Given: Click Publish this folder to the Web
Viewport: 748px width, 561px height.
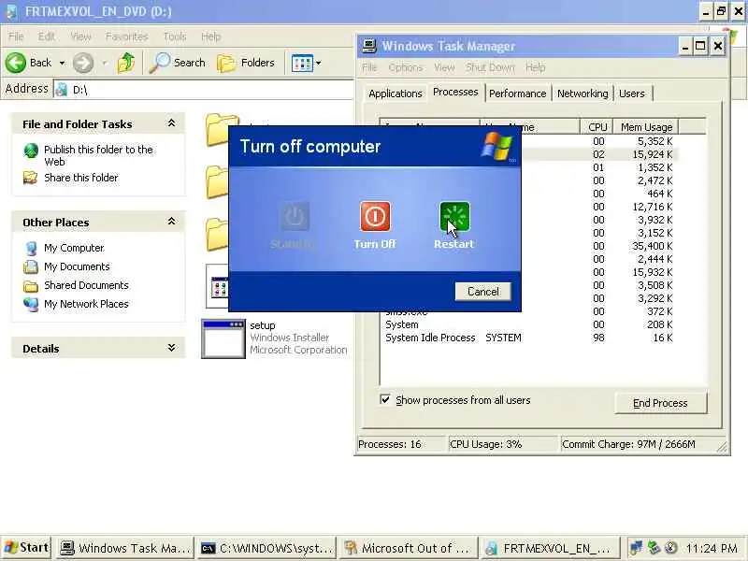Looking at the screenshot, I should 98,155.
